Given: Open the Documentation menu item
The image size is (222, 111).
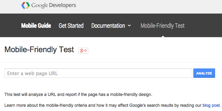Looking at the screenshot, I should click(108, 26).
